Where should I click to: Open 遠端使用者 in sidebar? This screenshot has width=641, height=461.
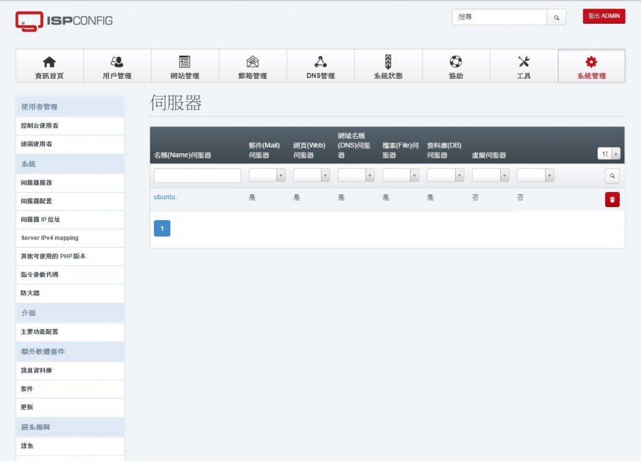pyautogui.click(x=70, y=144)
